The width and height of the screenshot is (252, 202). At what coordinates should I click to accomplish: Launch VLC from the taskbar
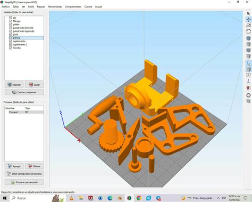71,198
